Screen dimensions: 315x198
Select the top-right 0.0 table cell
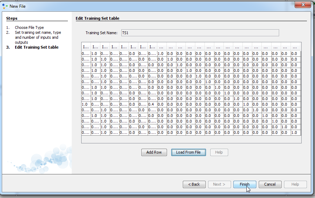click(x=294, y=54)
